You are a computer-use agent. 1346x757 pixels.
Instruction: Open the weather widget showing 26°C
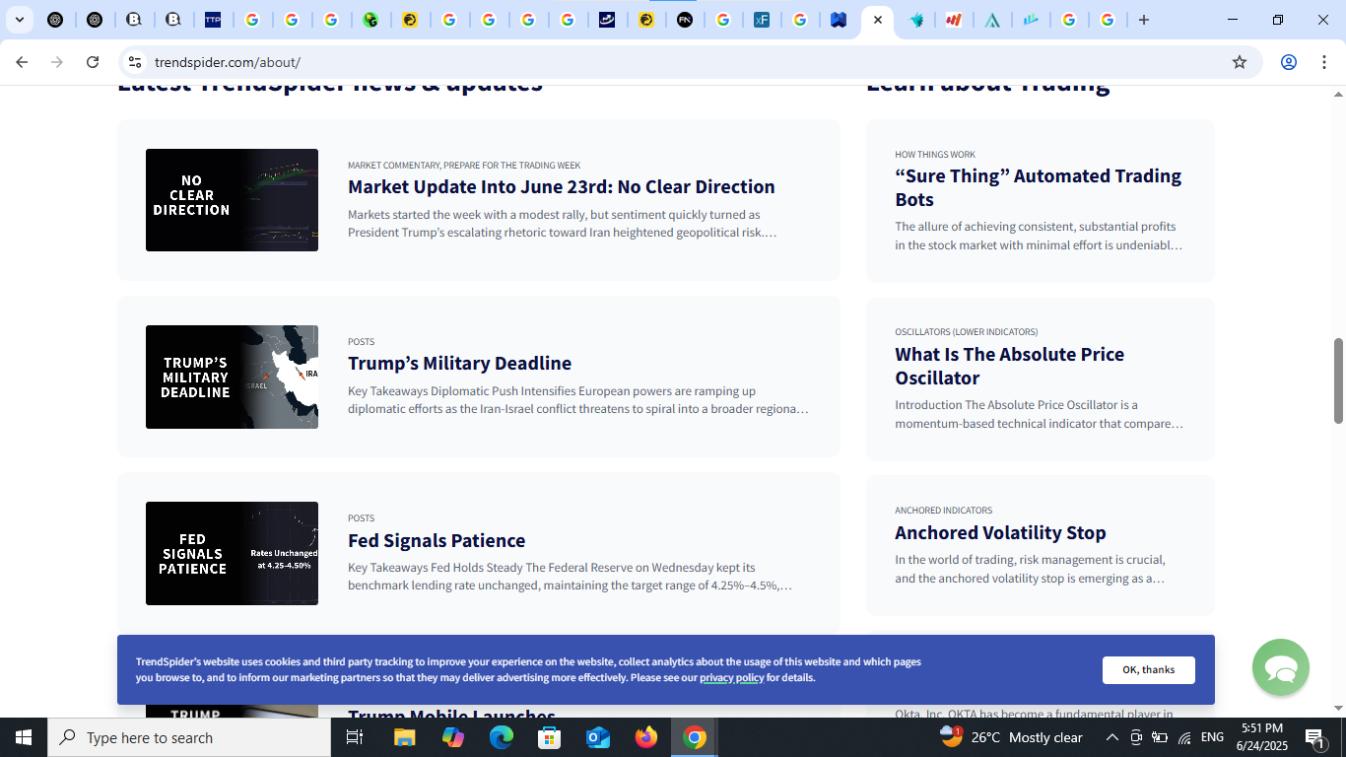pos(1011,737)
